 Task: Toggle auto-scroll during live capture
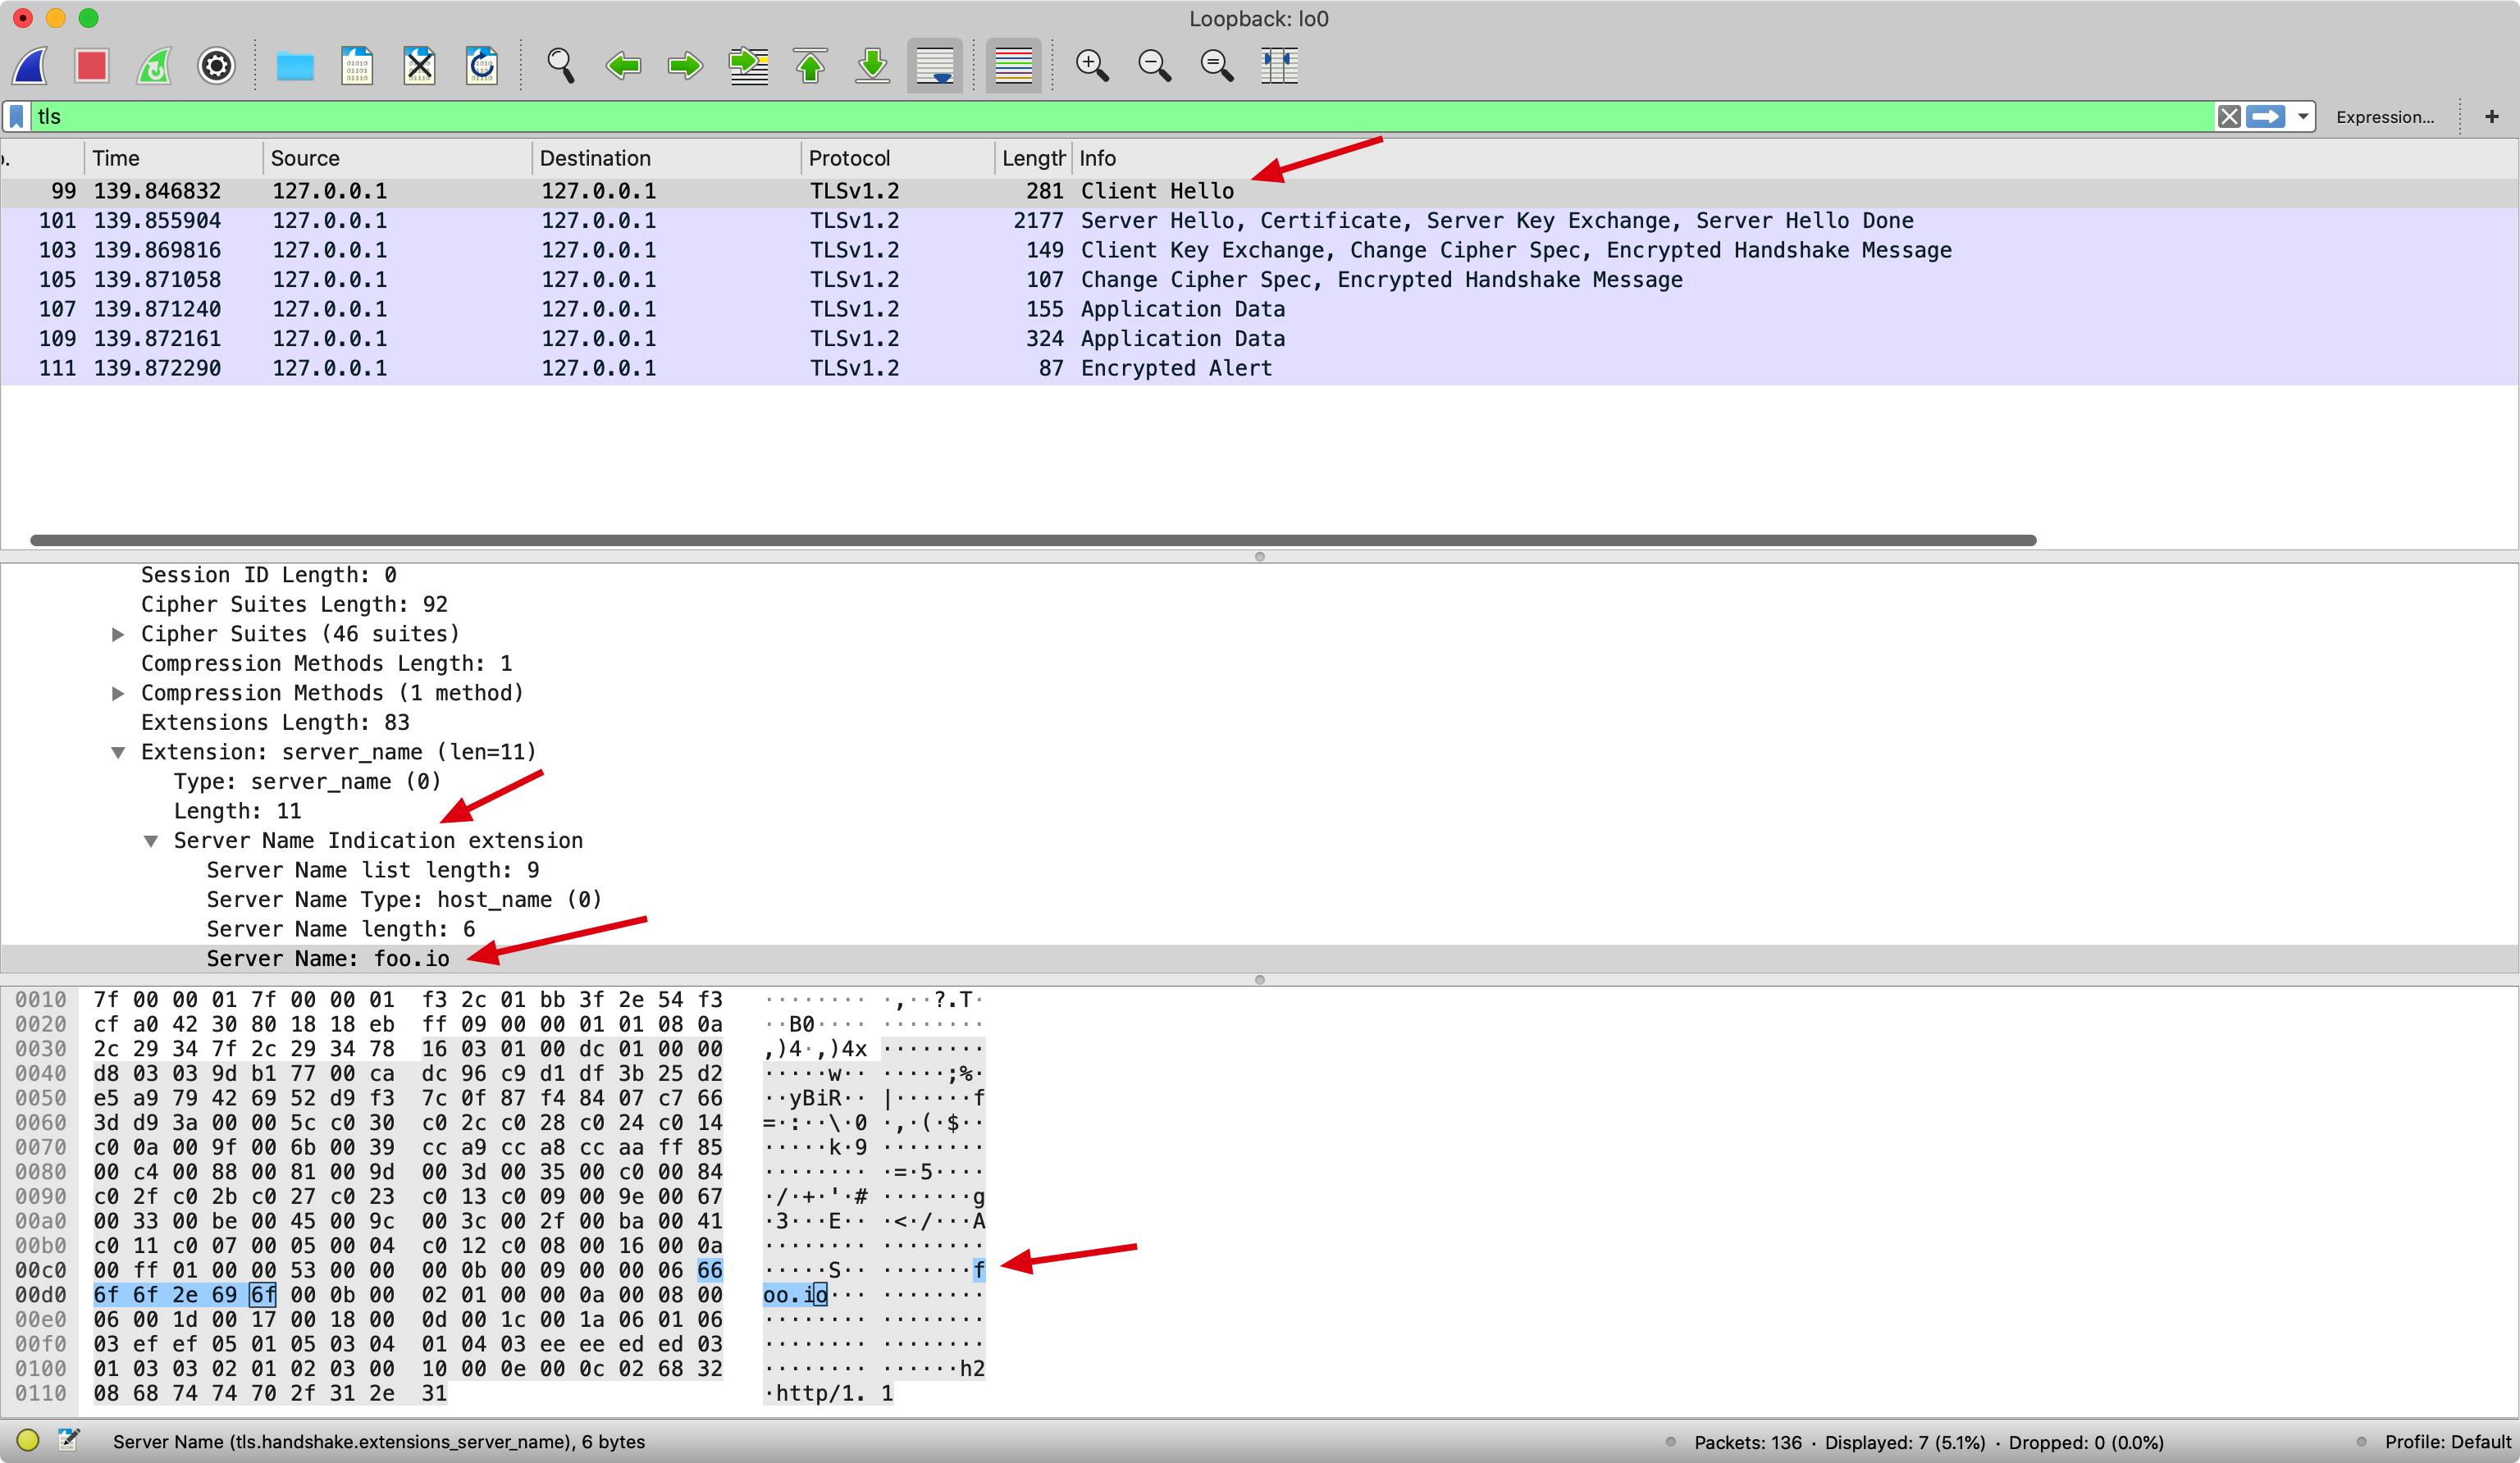point(934,66)
